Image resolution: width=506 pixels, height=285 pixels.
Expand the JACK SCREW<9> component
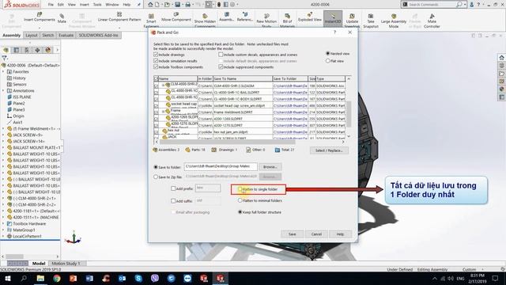click(3, 135)
